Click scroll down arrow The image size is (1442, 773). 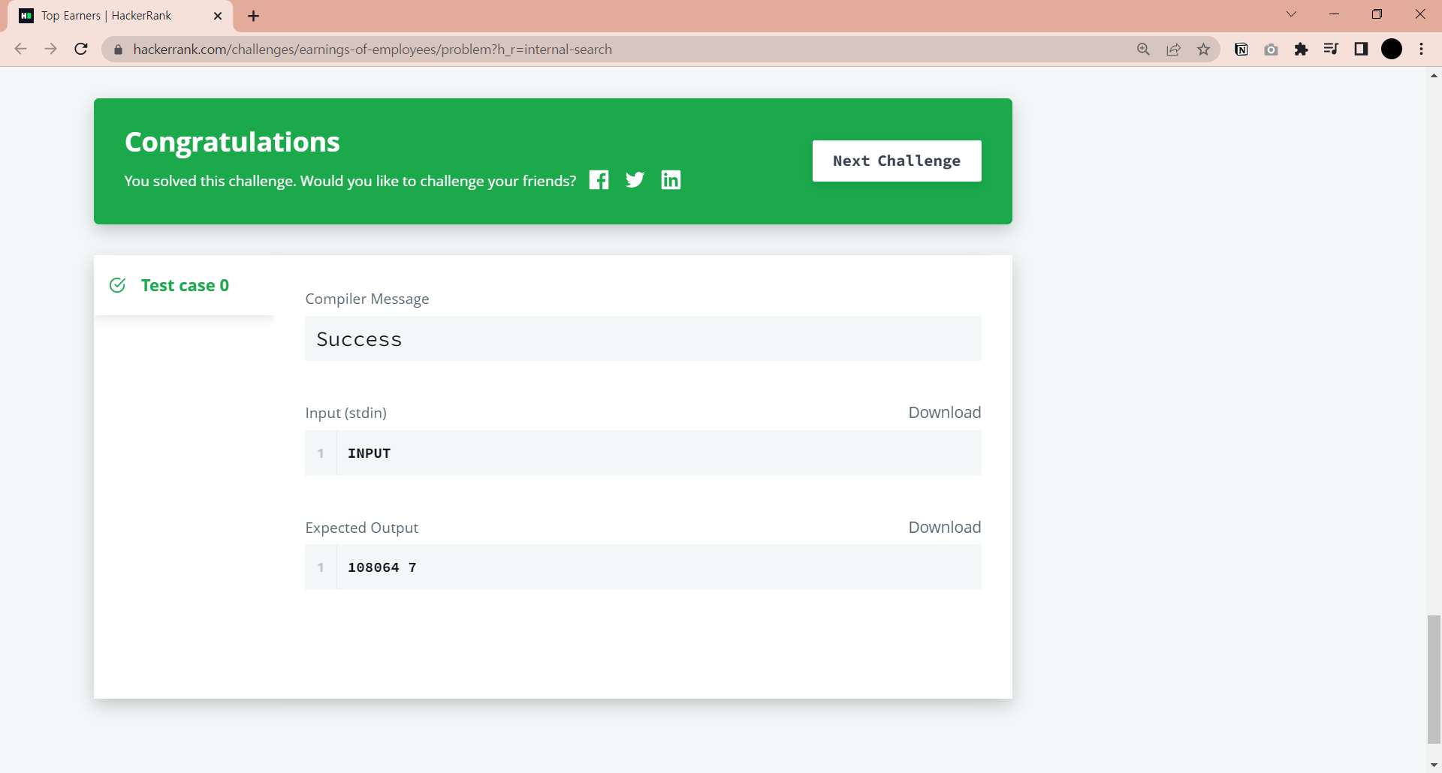1434,765
